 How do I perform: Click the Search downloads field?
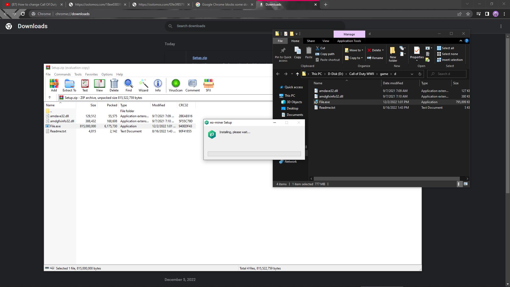point(255,26)
